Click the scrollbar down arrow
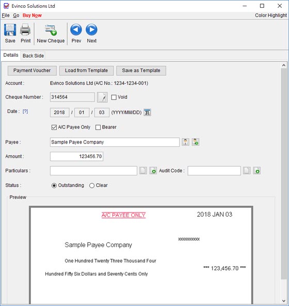The width and height of the screenshot is (289, 306). 284,301
